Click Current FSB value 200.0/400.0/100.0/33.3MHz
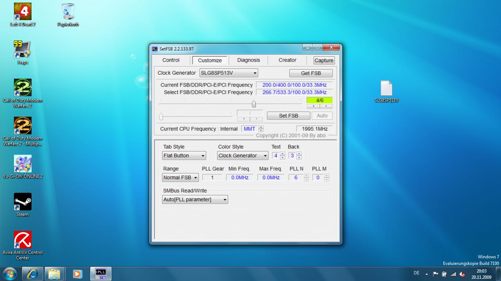501x281 pixels. [294, 85]
